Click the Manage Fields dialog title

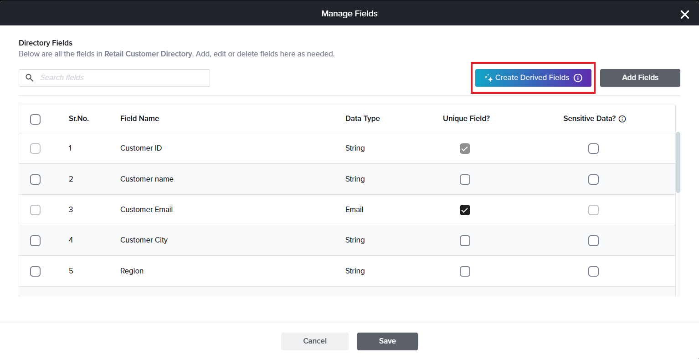(349, 14)
